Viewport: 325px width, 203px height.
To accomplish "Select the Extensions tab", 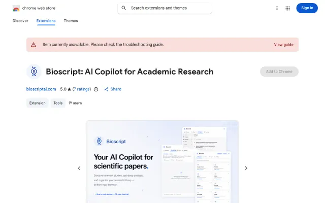I will click(x=46, y=21).
